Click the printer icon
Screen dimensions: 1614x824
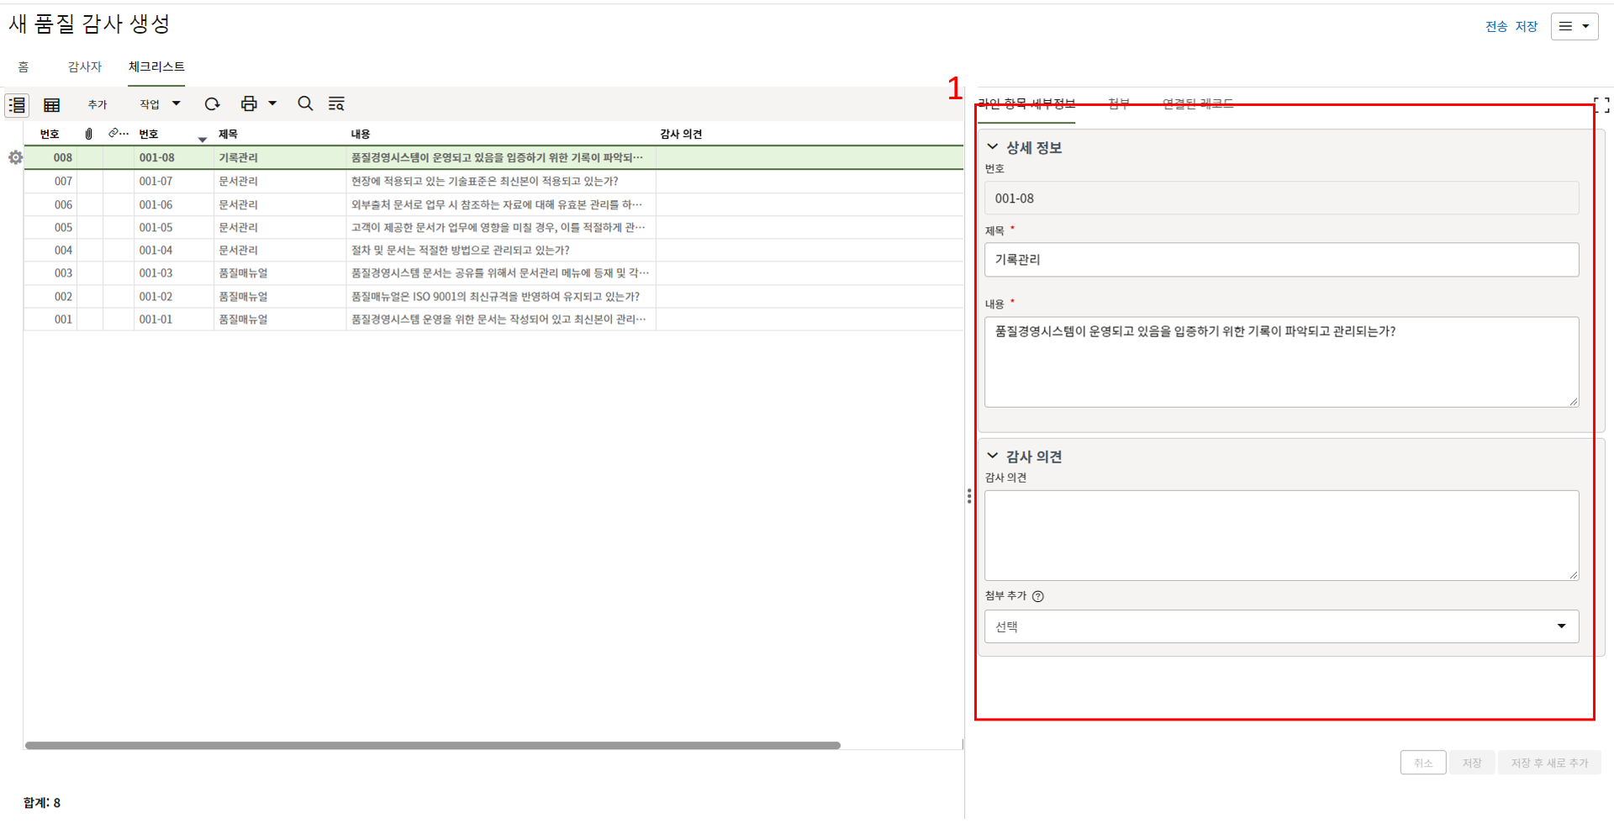point(249,103)
